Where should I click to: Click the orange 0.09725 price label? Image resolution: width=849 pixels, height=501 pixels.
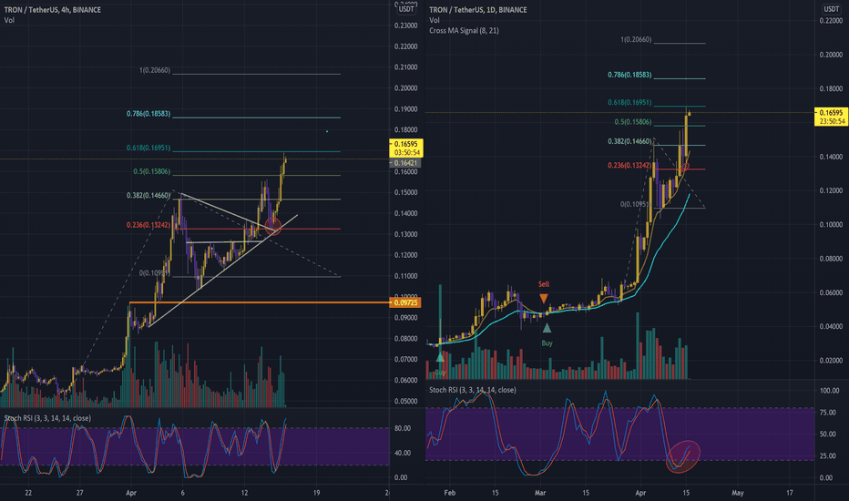(405, 302)
